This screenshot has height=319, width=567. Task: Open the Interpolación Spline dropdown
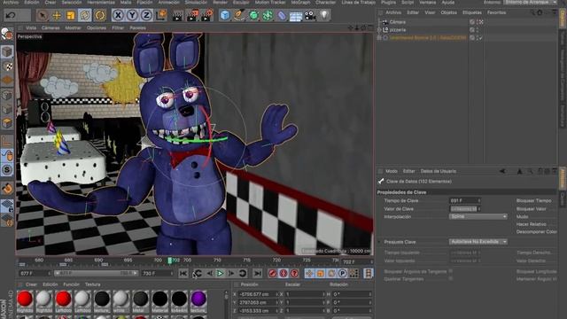[x=478, y=216]
